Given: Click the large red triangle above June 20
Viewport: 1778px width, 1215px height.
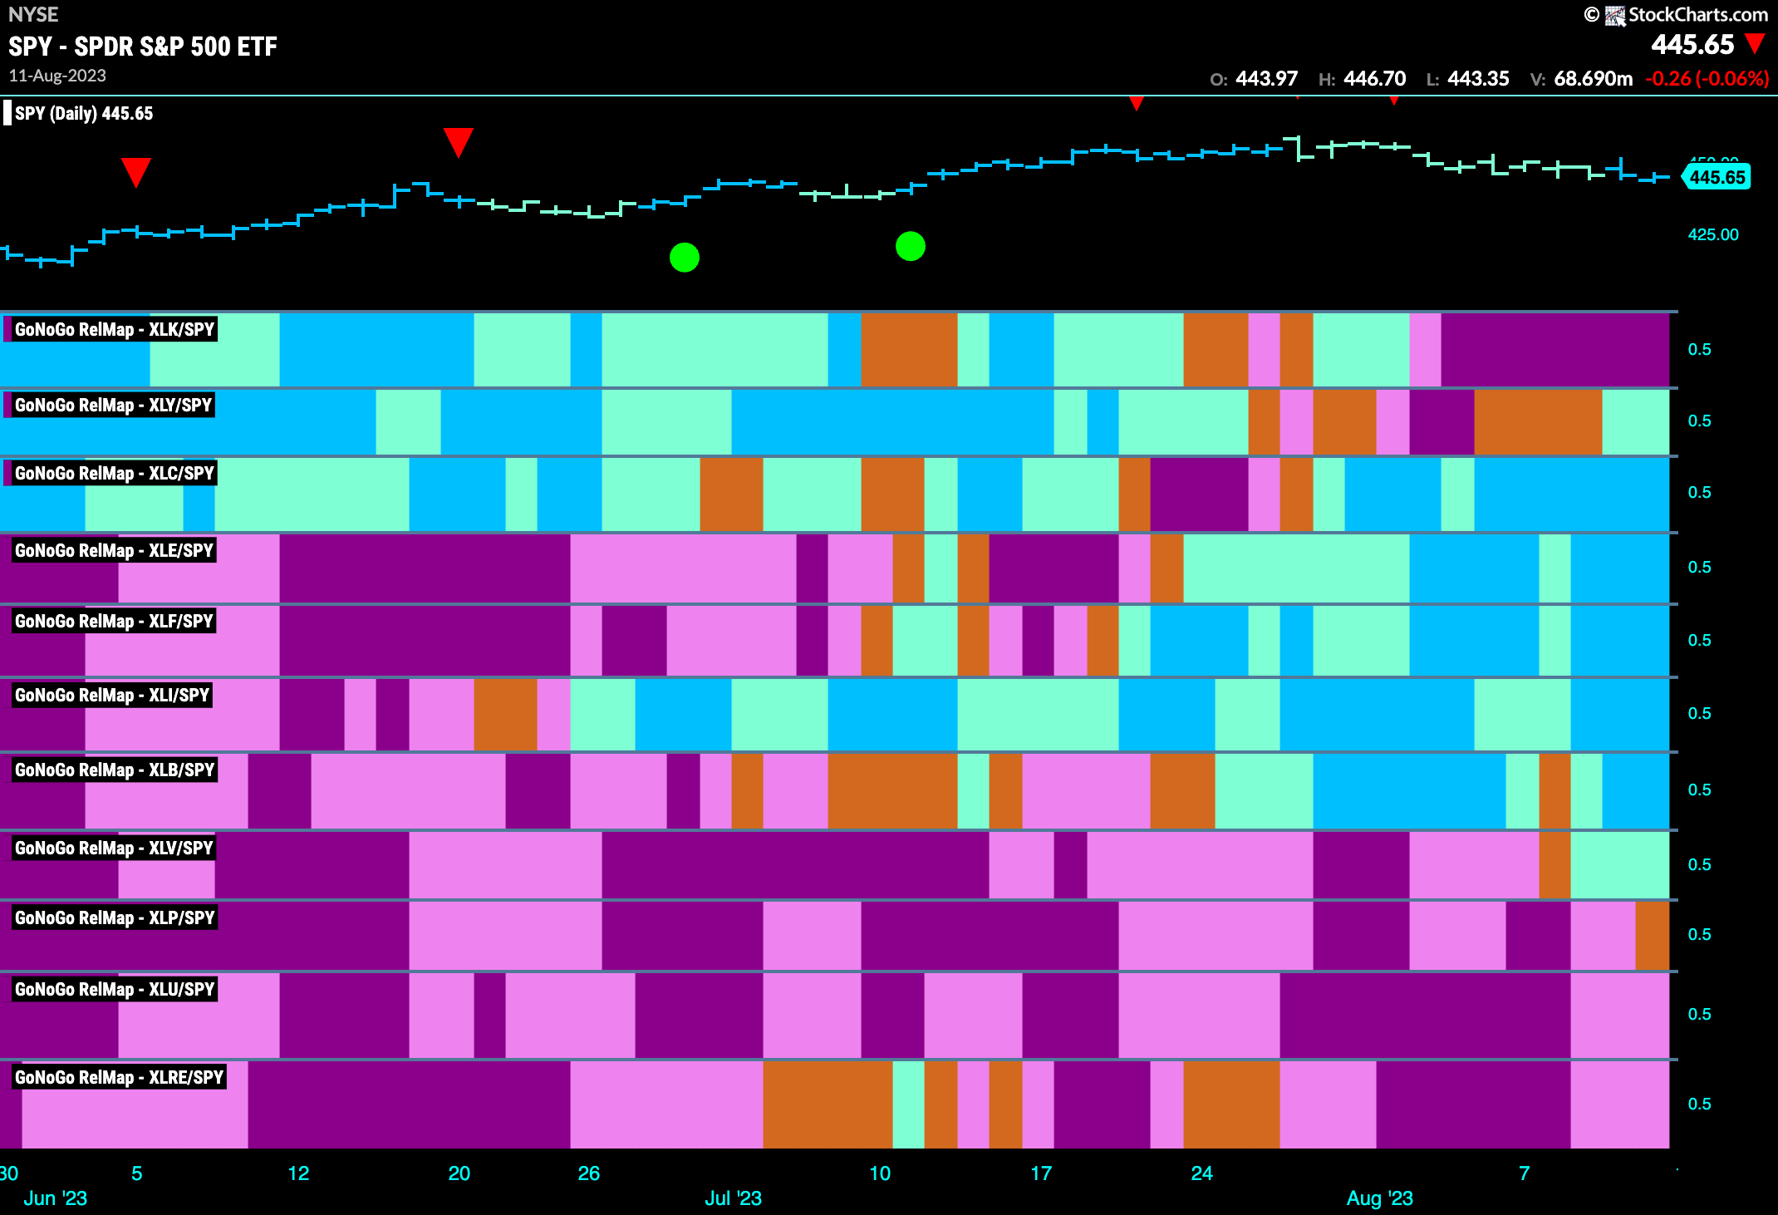Looking at the screenshot, I should tap(459, 142).
